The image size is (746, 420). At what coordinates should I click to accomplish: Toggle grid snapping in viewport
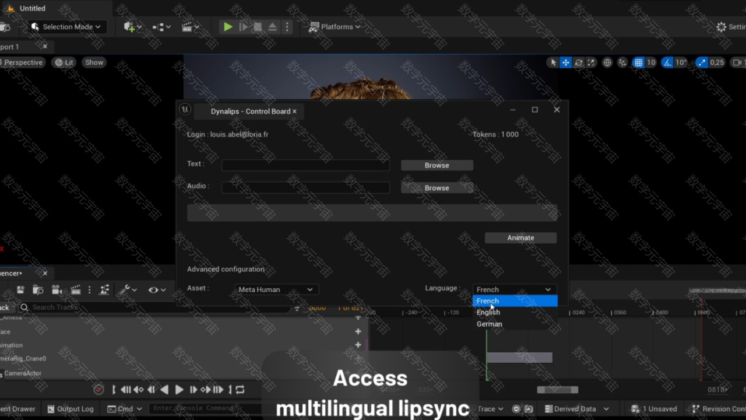[x=639, y=62]
